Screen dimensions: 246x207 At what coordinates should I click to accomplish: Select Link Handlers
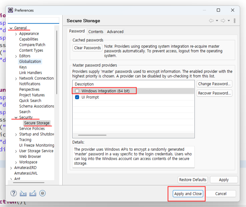click(30, 73)
